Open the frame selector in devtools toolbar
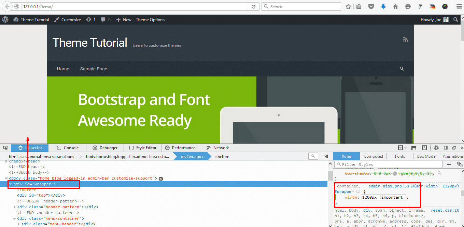This screenshot has width=464, height=227. pyautogui.click(x=402, y=148)
